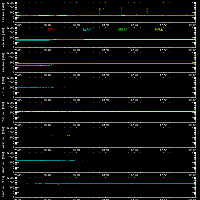This screenshot has height=200, width=200.
Task: Click the 23:10 time label under 410 MHz plot
Action: tap(47, 50)
